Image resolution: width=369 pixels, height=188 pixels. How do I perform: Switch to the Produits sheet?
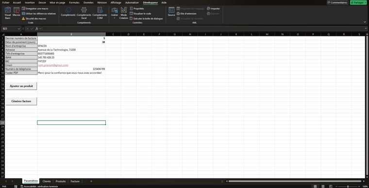(x=61, y=181)
